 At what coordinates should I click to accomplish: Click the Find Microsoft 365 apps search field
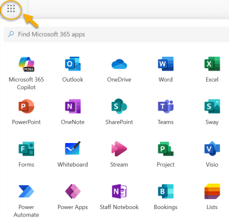click(117, 34)
